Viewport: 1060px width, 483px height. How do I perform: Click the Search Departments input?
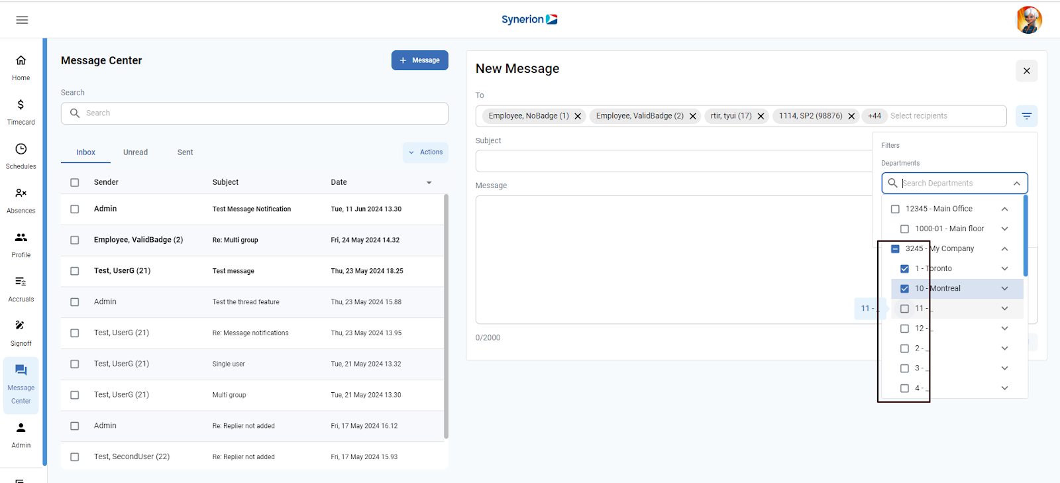(954, 183)
